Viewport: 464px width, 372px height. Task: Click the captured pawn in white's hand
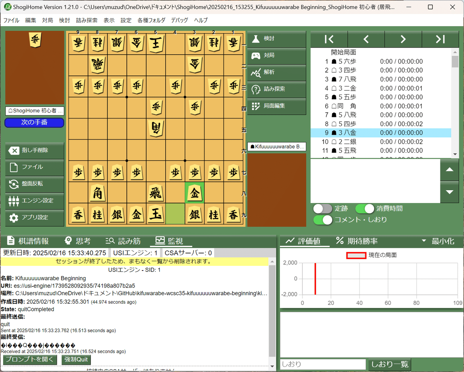click(x=35, y=41)
